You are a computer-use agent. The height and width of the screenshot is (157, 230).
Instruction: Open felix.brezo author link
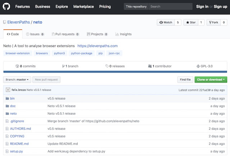pyautogui.click(x=19, y=90)
